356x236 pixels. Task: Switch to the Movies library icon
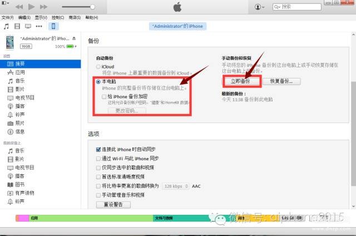17,26
